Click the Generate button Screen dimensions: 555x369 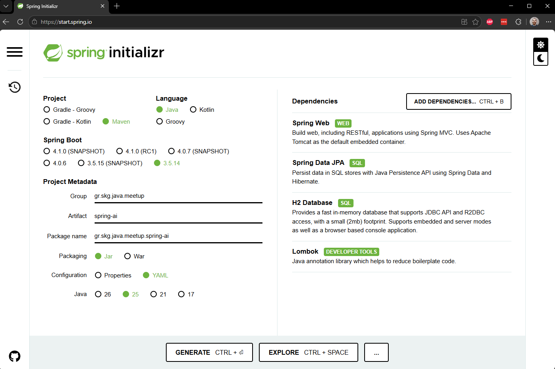click(x=209, y=352)
